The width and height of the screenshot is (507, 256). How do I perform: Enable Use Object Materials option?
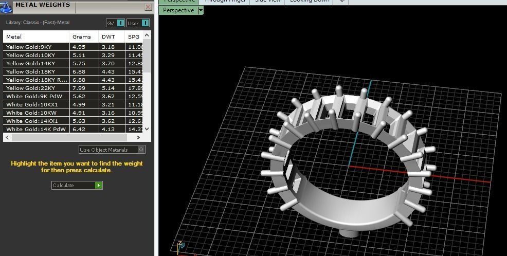(x=112, y=149)
